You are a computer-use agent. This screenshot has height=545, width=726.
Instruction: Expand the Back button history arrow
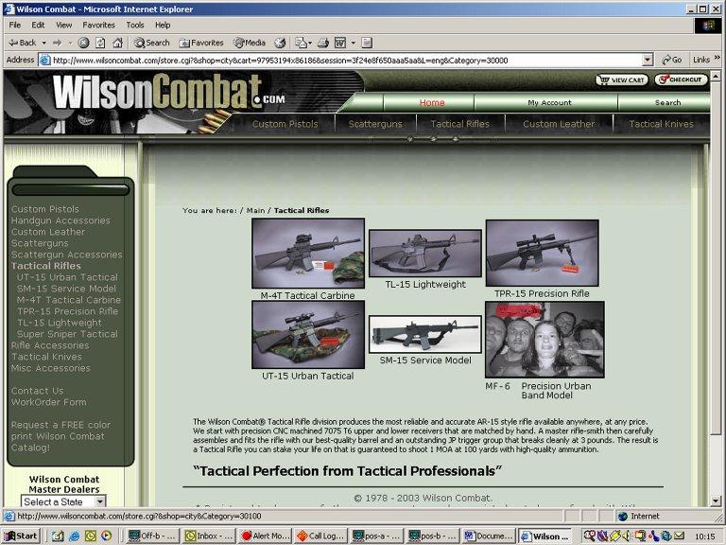(x=43, y=43)
